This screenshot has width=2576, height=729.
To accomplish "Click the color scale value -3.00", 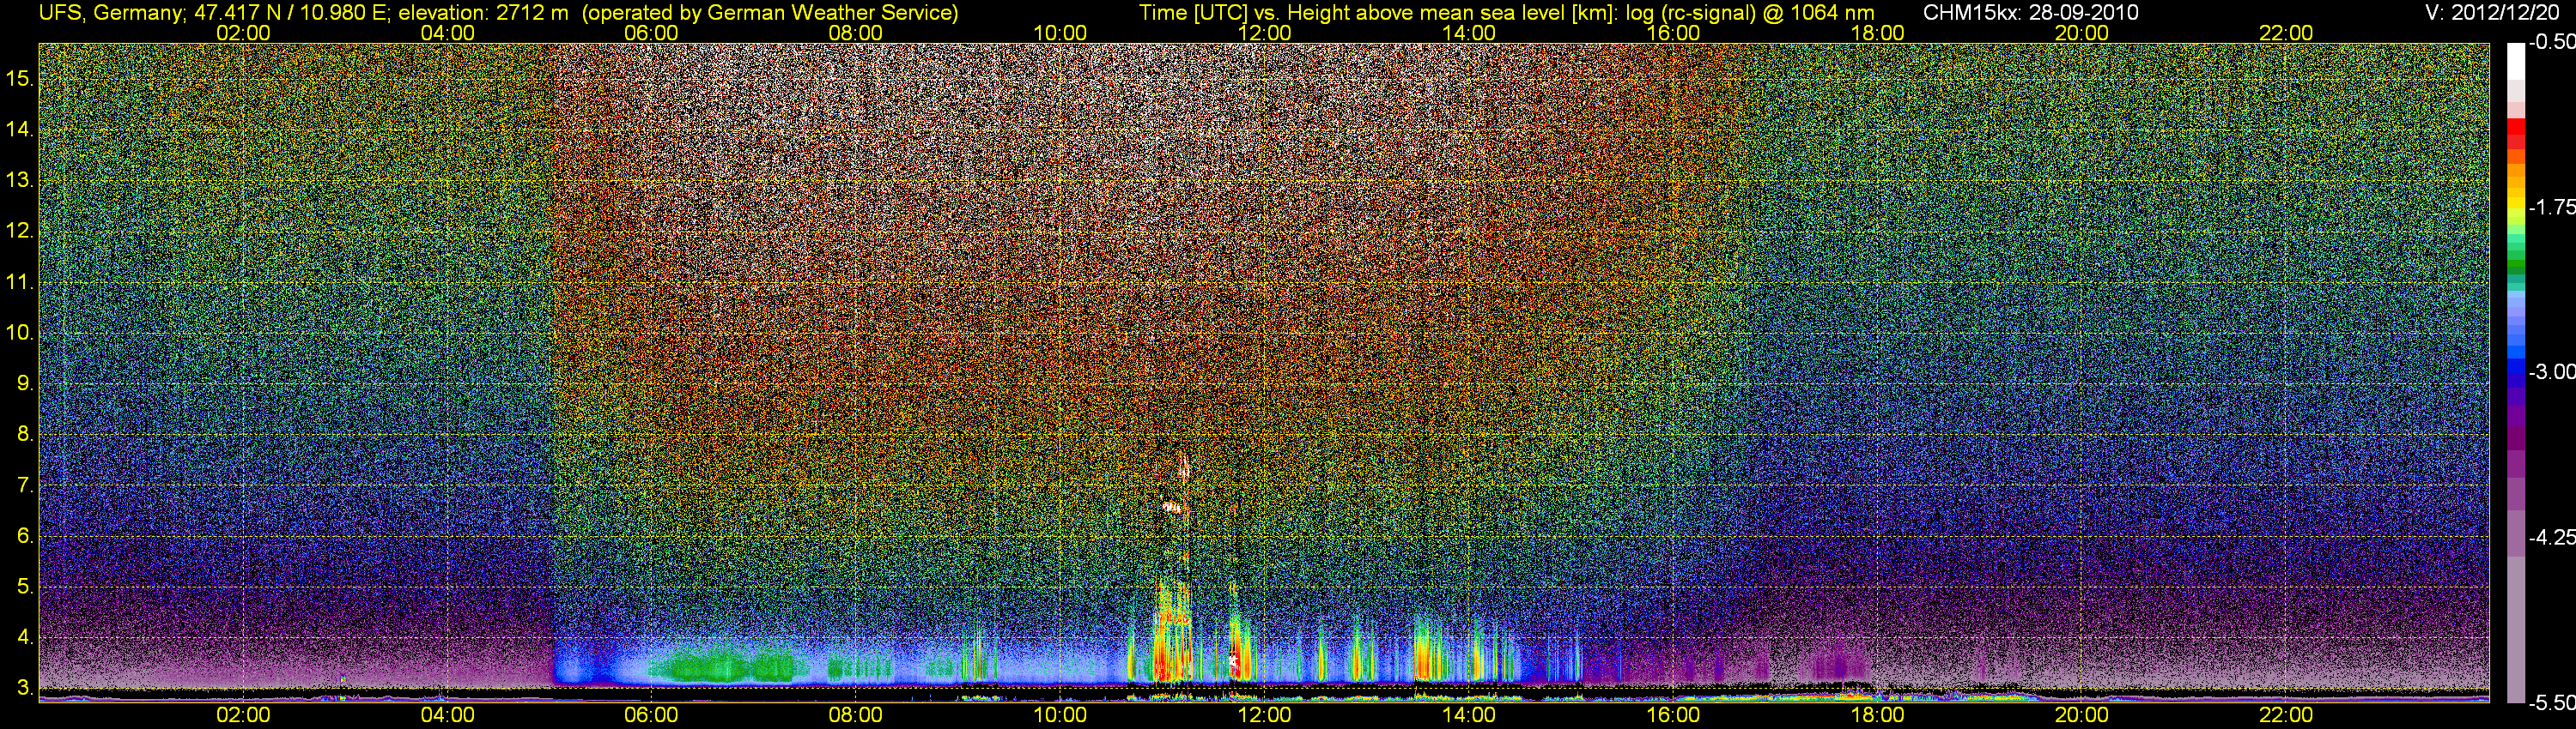I will [2551, 371].
